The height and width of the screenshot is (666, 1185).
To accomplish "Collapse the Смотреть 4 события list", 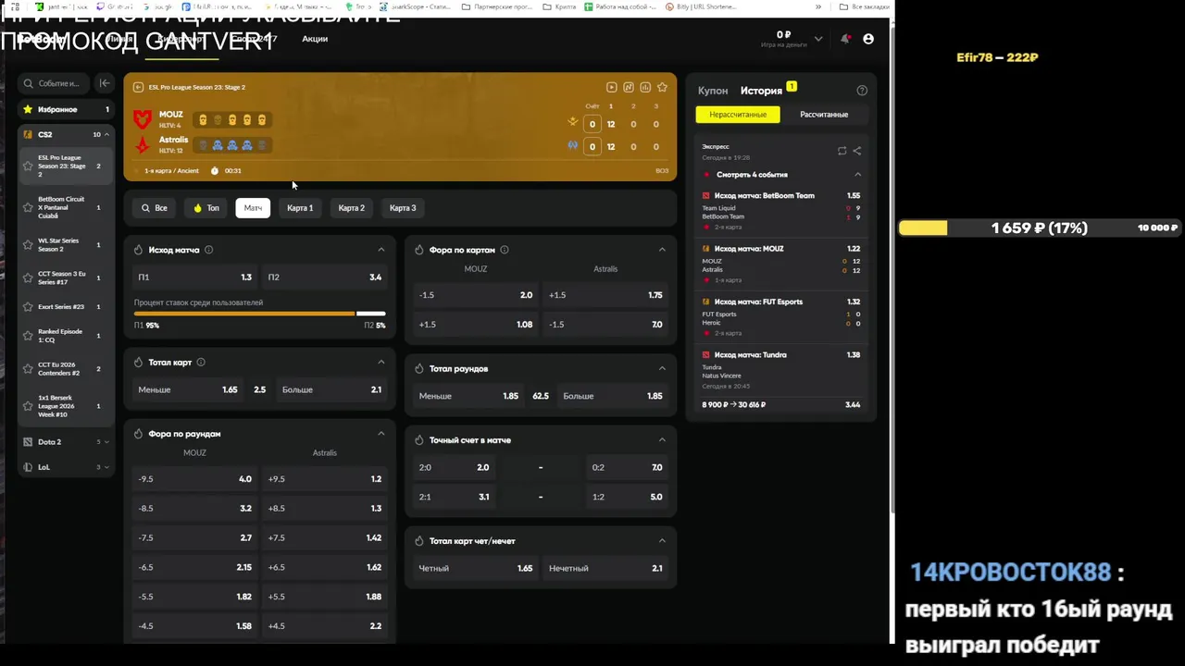I will [x=857, y=175].
